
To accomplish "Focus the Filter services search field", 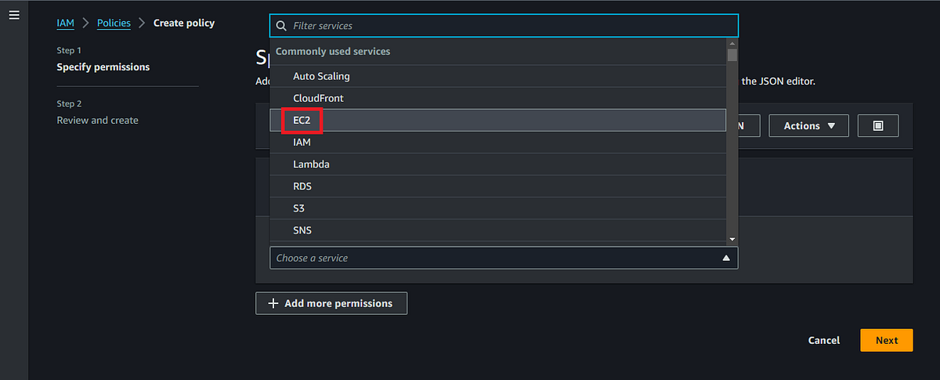I will click(501, 26).
